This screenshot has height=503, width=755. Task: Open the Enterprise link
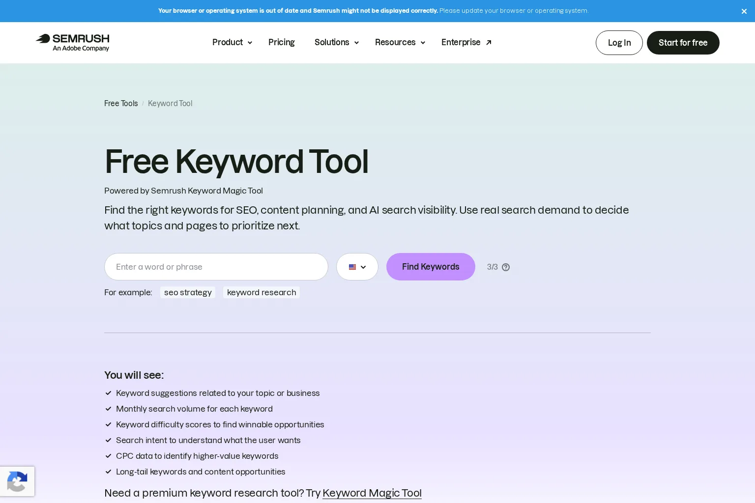tap(466, 42)
